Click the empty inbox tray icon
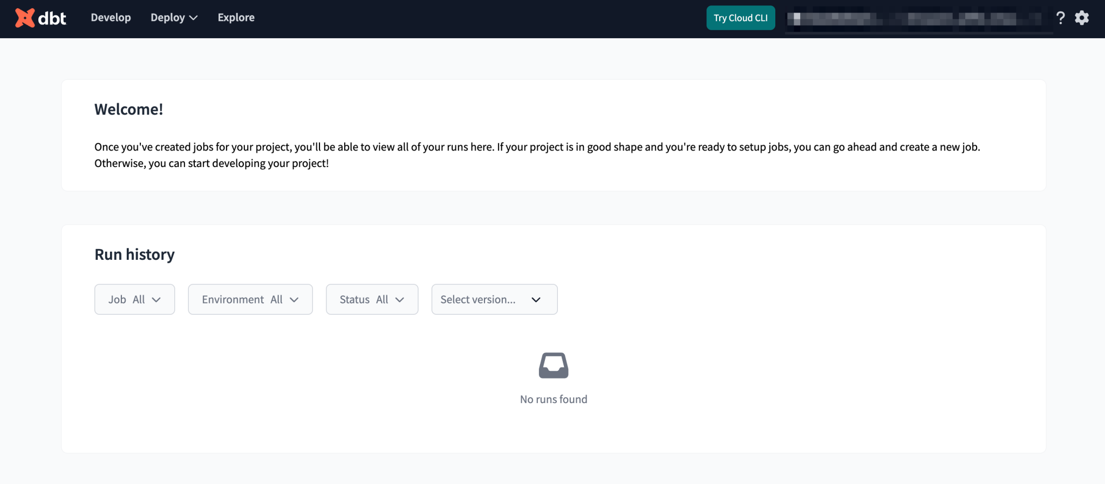This screenshot has width=1105, height=484. (553, 365)
